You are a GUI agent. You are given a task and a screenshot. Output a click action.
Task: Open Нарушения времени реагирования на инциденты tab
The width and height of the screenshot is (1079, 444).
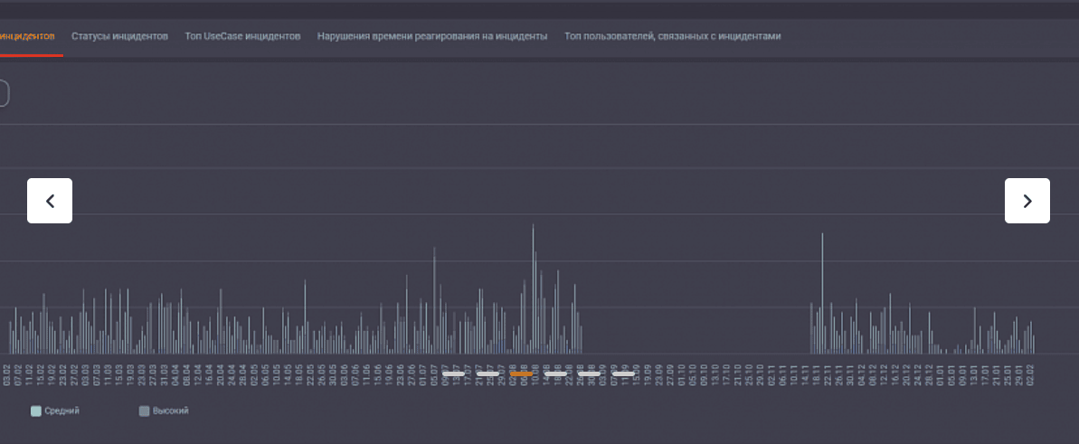[431, 36]
